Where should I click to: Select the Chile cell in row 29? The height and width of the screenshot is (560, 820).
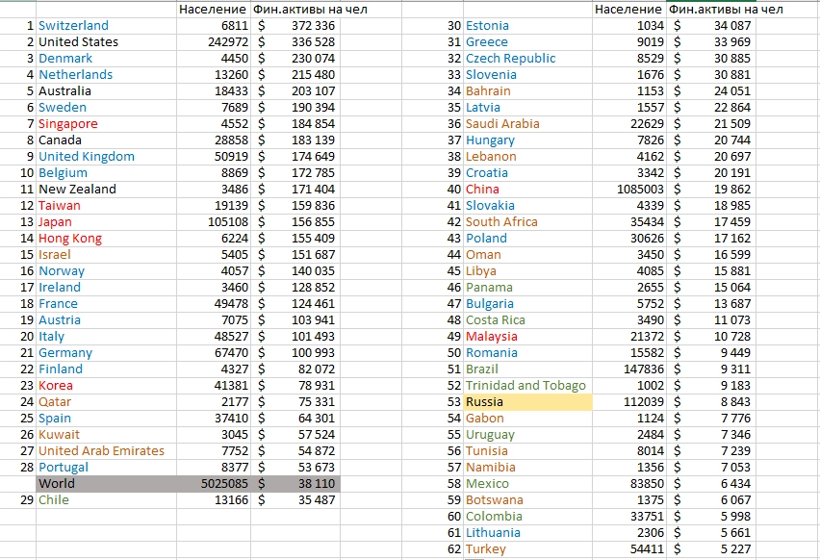pos(54,499)
